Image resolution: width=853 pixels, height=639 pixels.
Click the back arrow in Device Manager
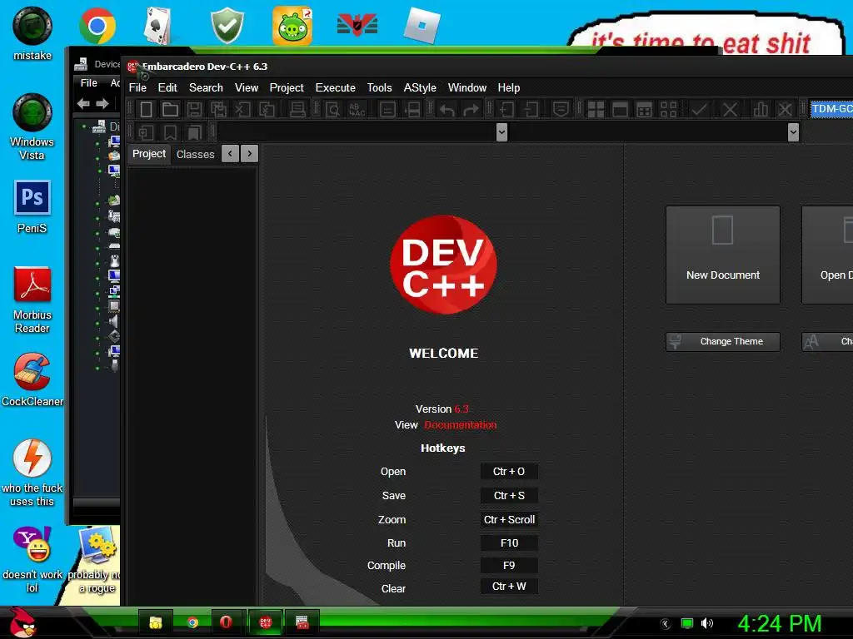[83, 104]
